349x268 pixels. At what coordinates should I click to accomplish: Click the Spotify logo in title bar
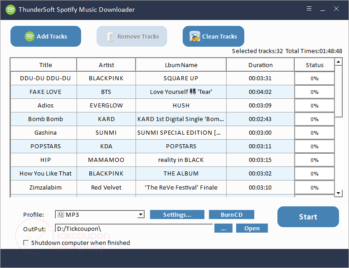pyautogui.click(x=10, y=10)
